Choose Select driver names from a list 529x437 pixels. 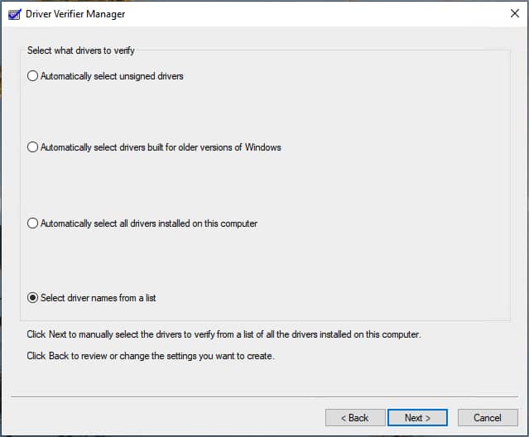[91, 298]
